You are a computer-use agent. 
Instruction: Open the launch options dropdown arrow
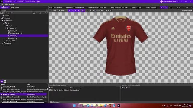[x=178, y=1]
